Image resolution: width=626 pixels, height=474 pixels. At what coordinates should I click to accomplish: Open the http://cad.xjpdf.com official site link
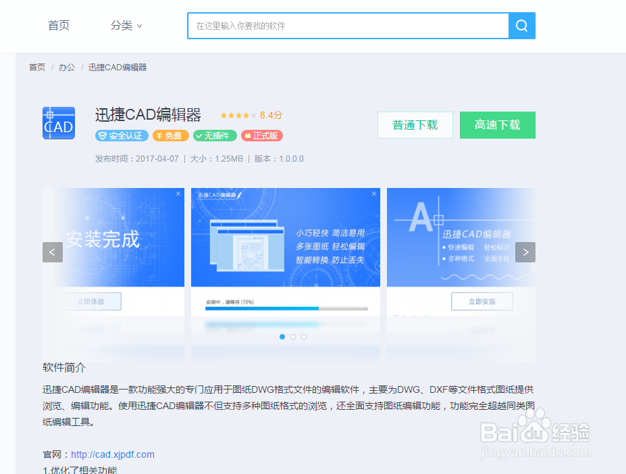pos(113,454)
